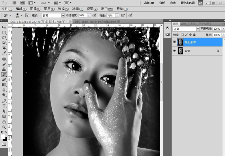Open the Adjustments panel icon

(x=168, y=28)
